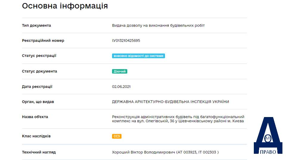286x160 pixels.
Task: Click the blue 'внесено відомості до системи' badge
Action: coord(139,56)
